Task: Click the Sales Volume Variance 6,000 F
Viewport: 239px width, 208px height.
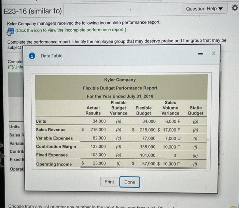Action: click(x=173, y=121)
